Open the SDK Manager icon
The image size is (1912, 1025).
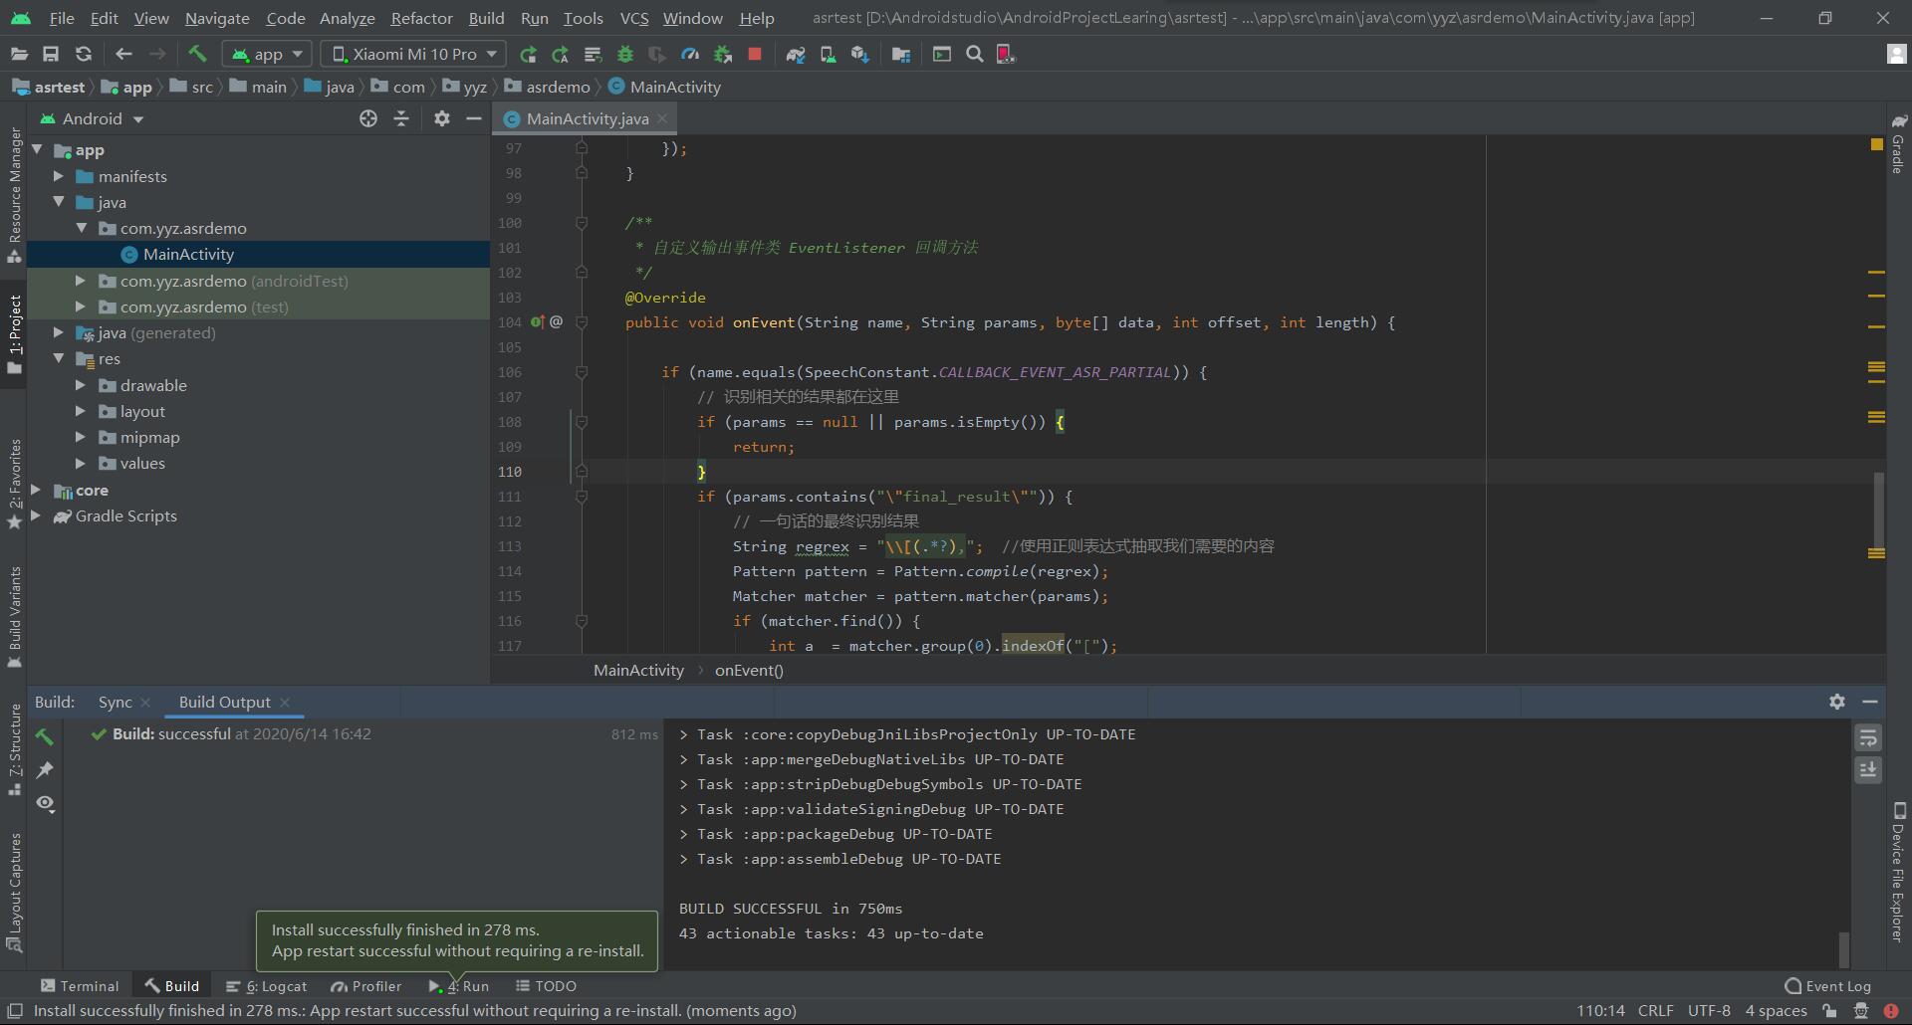click(x=860, y=55)
